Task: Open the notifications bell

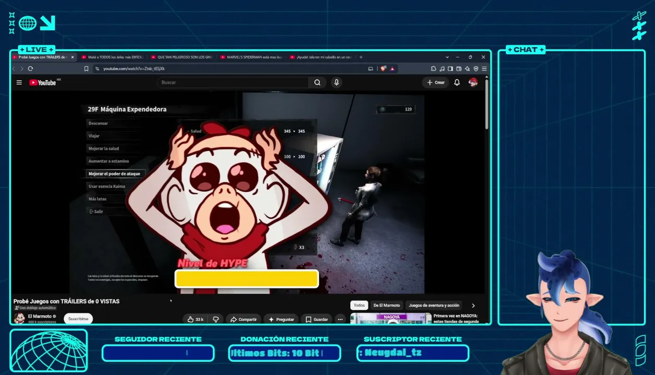Action: click(457, 82)
